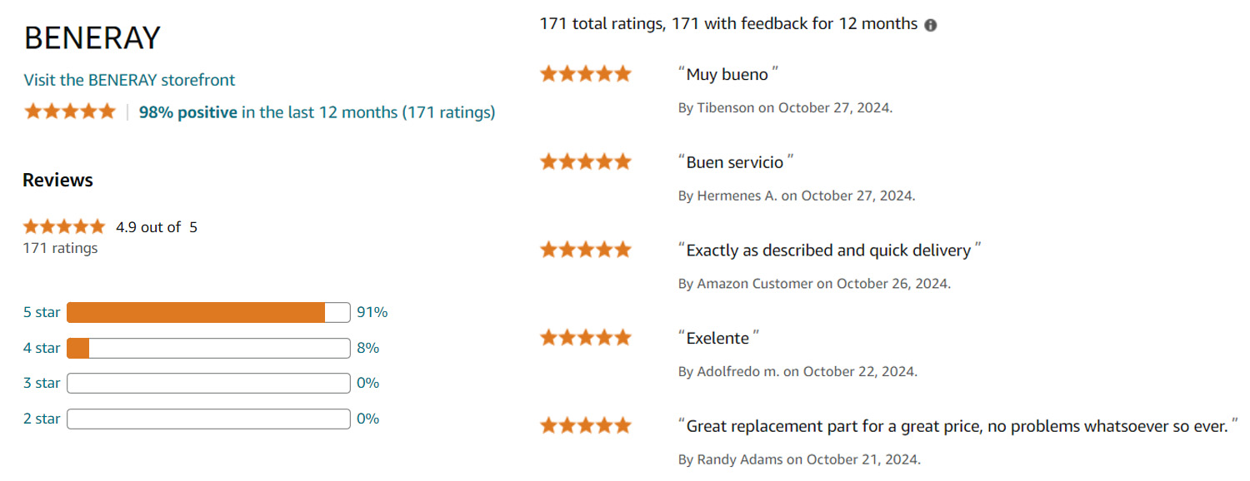Filter by the 4 star label
This screenshot has width=1250, height=481.
click(42, 348)
